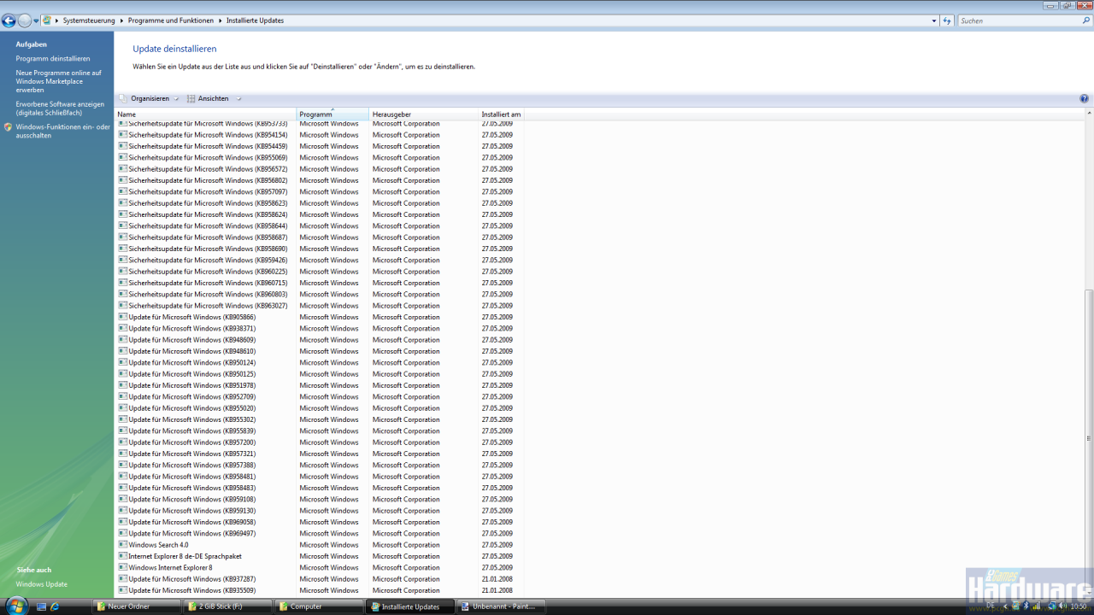Sort list by the Name column header

[x=206, y=114]
